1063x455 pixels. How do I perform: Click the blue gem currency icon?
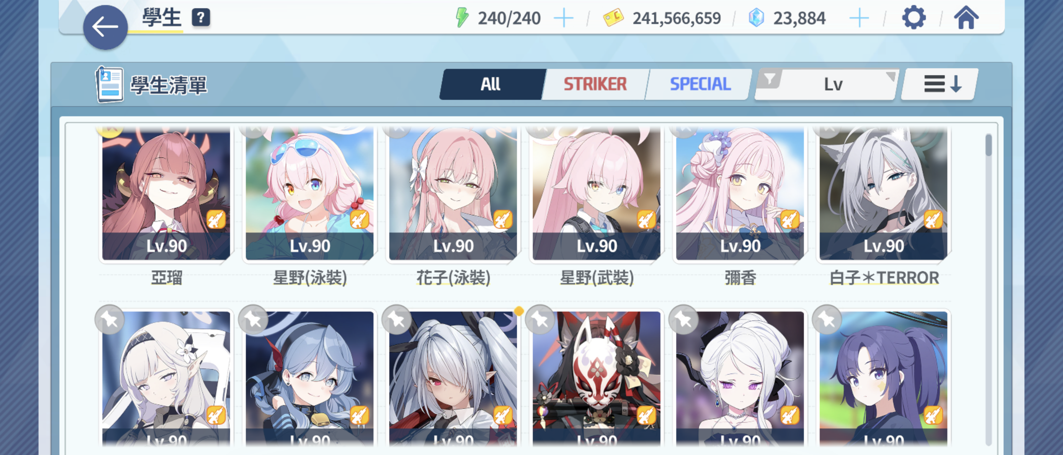(756, 18)
